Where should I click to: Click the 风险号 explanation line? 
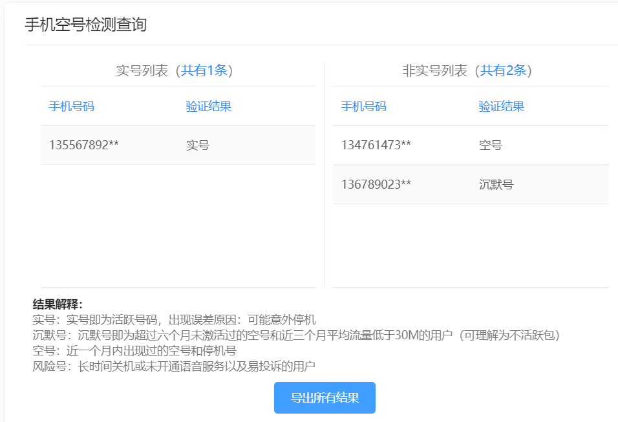point(174,367)
